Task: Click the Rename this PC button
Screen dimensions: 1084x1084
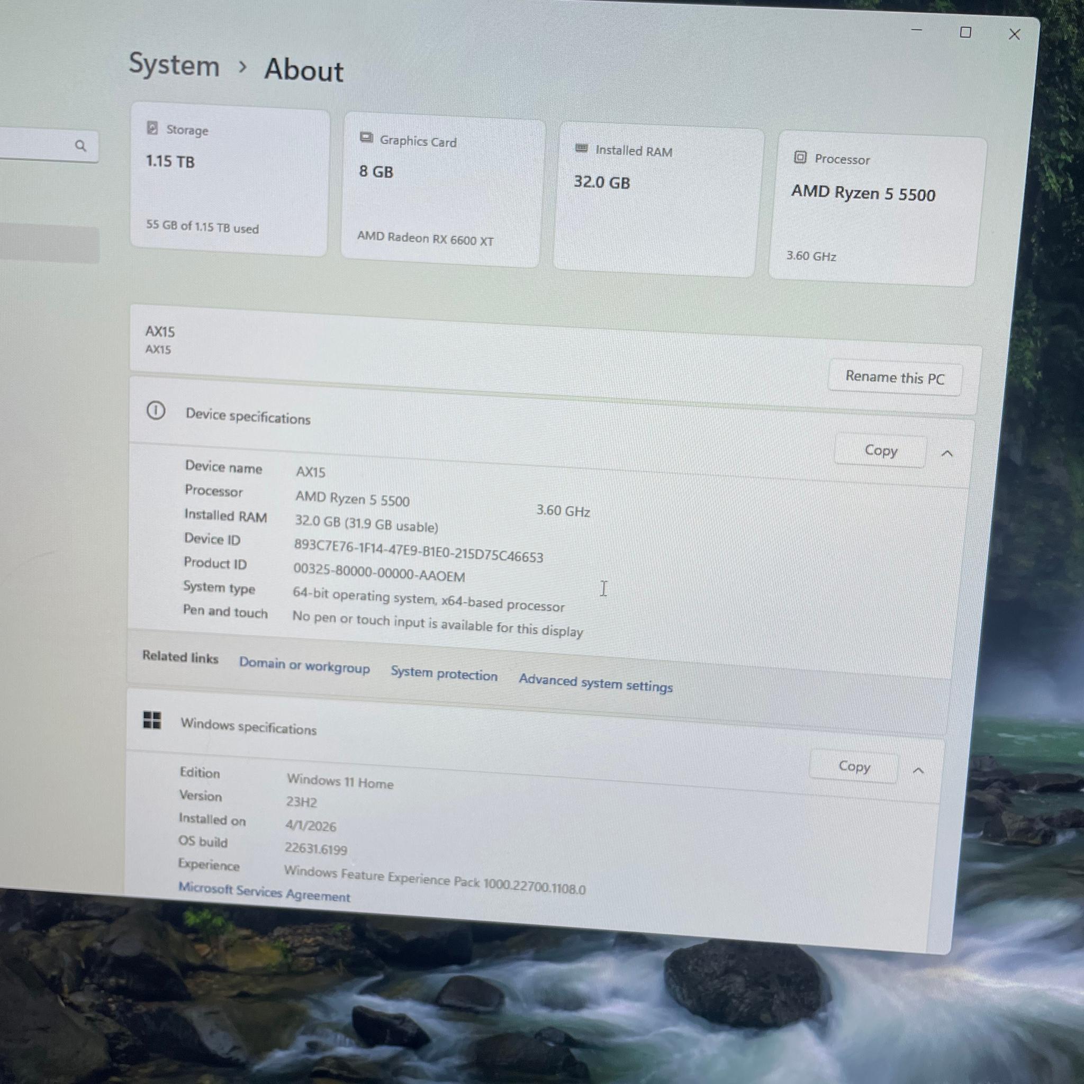Action: pos(895,377)
